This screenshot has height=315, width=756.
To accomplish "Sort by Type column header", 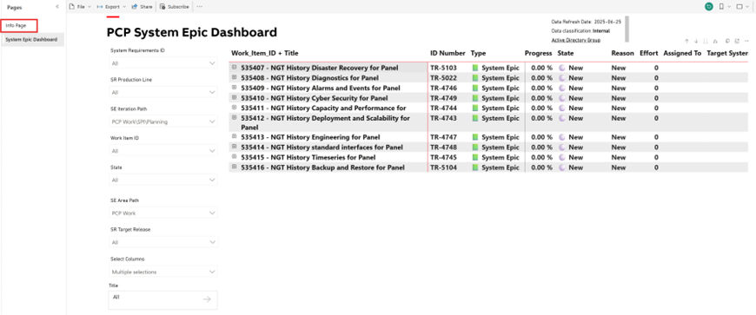I will (478, 53).
